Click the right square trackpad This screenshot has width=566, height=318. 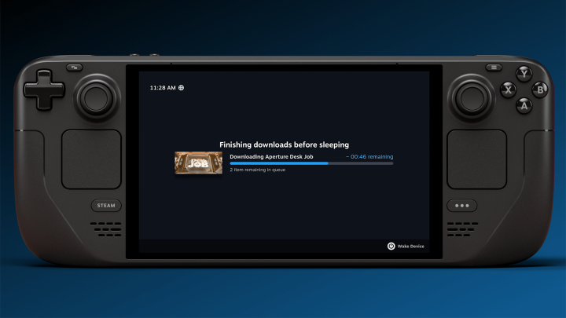(x=477, y=159)
